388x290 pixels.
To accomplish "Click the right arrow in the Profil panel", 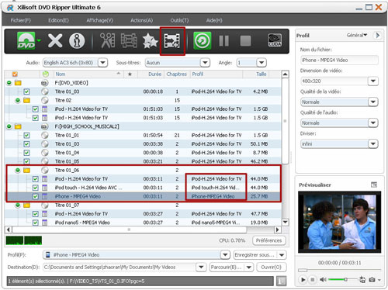I will (377, 35).
